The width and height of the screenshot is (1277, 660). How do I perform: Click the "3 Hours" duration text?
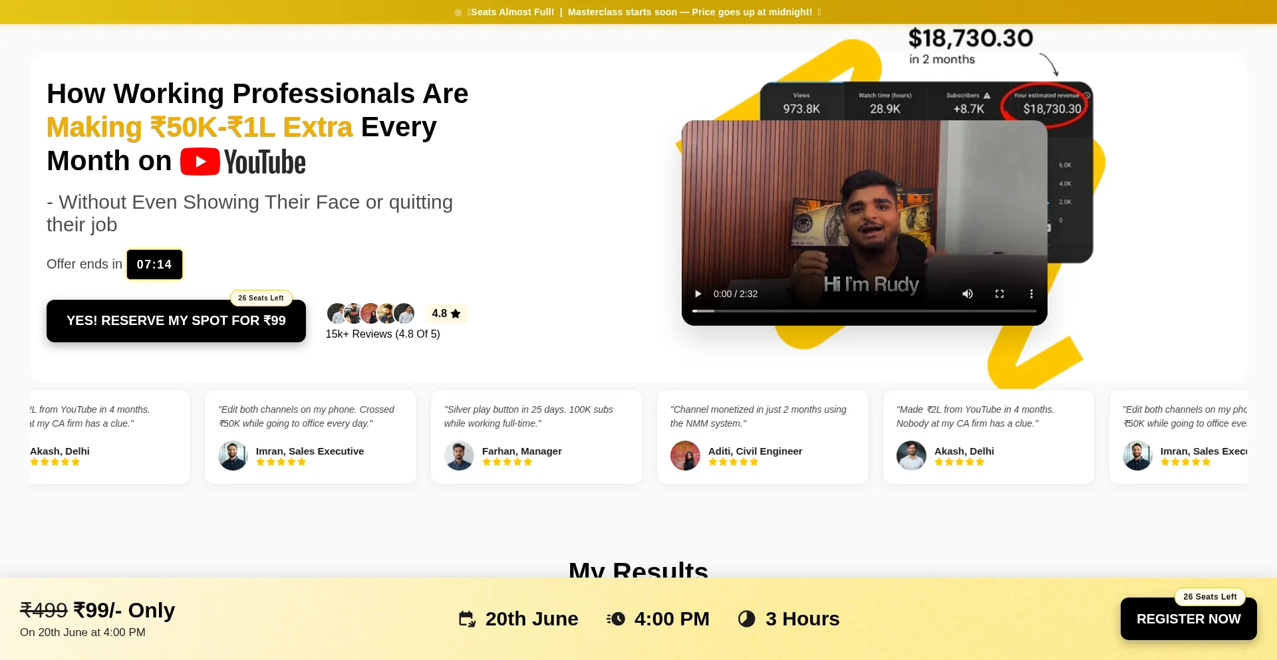tap(803, 619)
